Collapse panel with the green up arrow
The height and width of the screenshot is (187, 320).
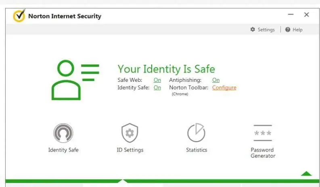point(306,174)
